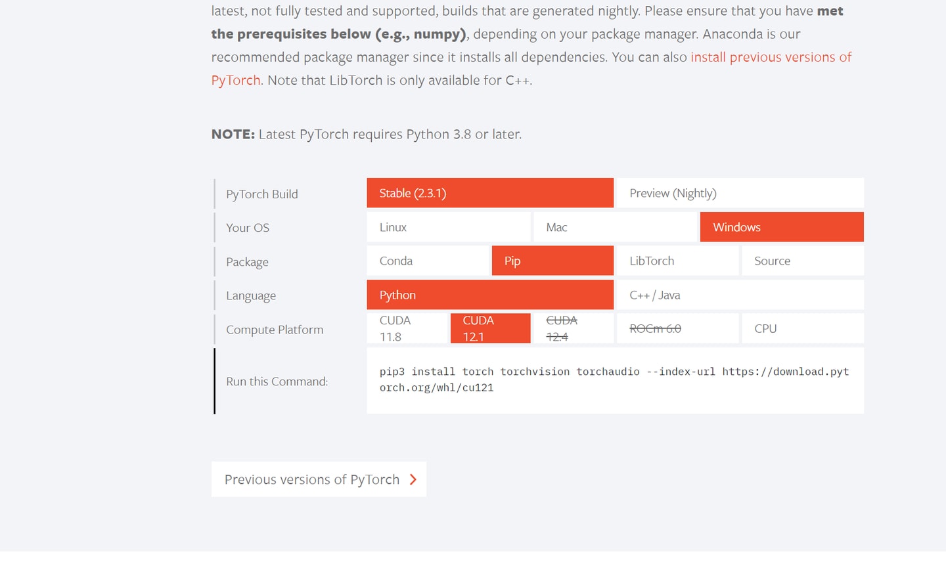Choose the Preview (Nightly) build
The width and height of the screenshot is (946, 564).
click(740, 193)
